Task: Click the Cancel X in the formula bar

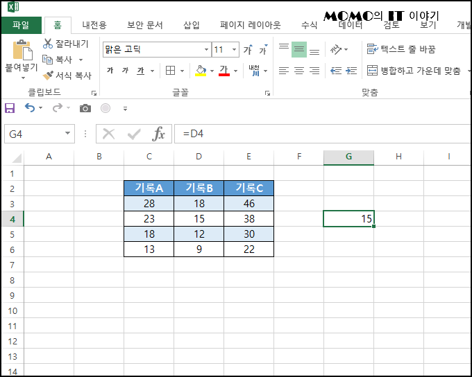Action: click(x=109, y=134)
